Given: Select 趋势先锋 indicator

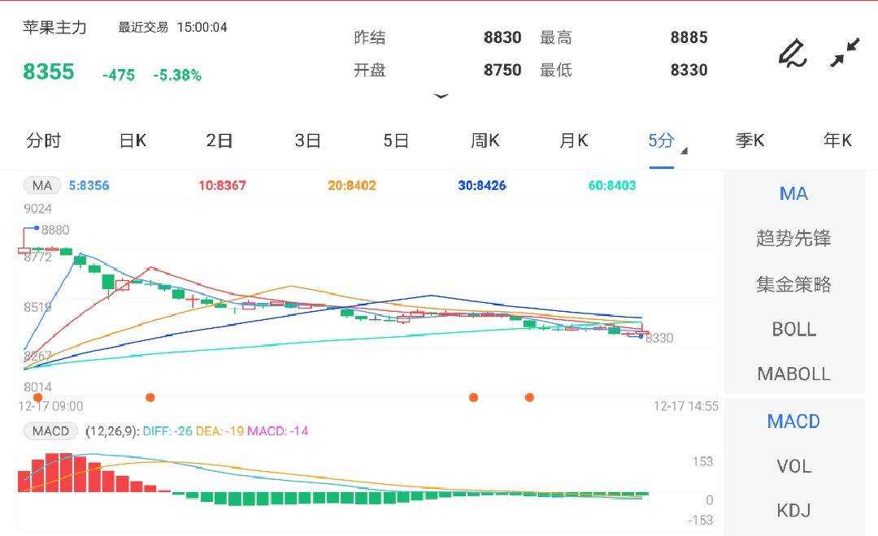Looking at the screenshot, I should (x=793, y=238).
